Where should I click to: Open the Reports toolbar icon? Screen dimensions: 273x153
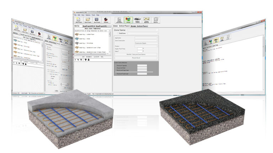click(x=155, y=21)
